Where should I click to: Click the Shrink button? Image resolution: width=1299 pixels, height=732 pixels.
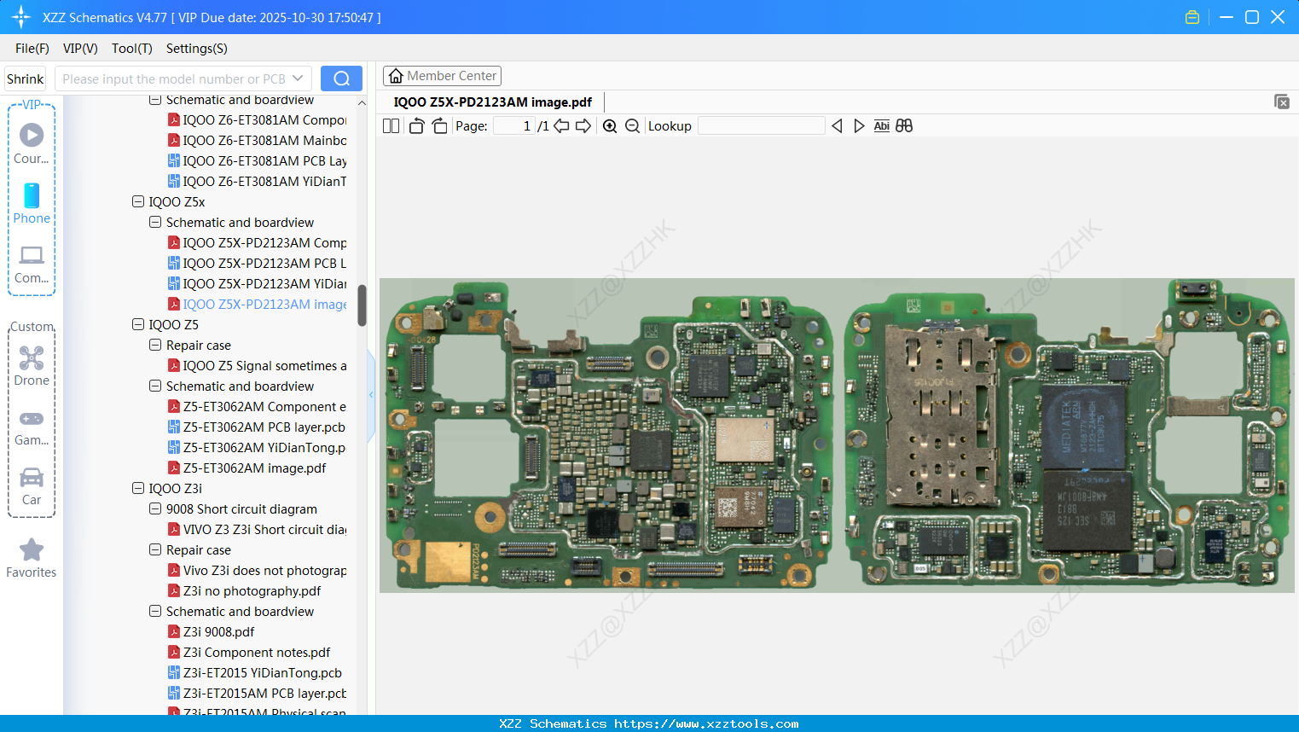(26, 78)
